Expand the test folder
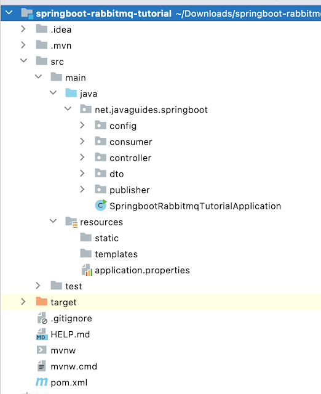The height and width of the screenshot is (394, 321). click(x=38, y=286)
